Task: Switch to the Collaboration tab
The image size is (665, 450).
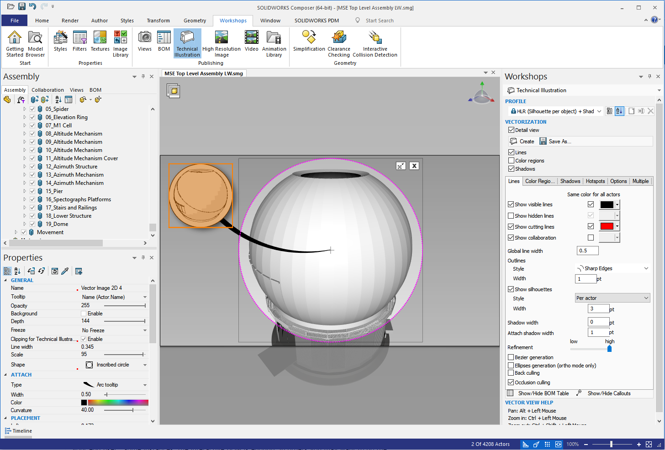Action: click(47, 90)
